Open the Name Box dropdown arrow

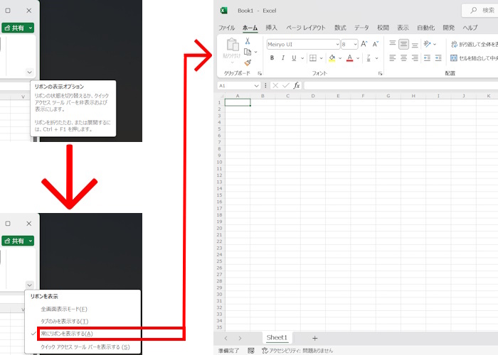click(256, 86)
